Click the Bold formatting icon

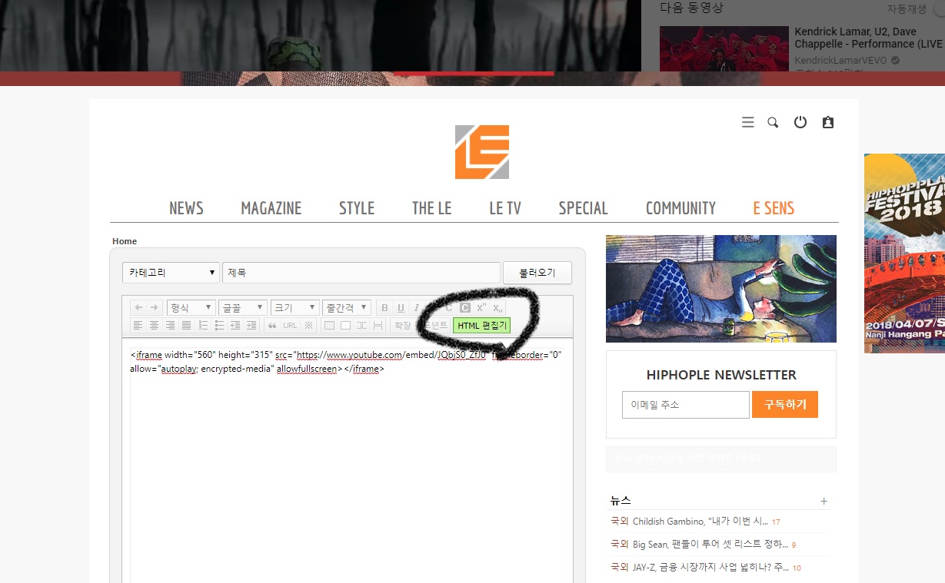[x=384, y=308]
